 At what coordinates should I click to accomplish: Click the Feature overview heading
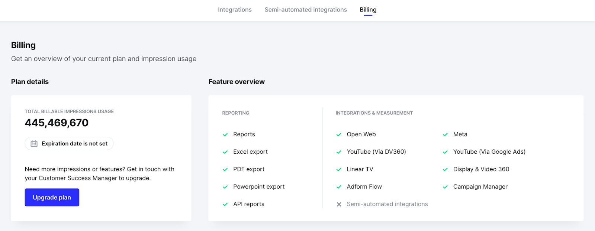point(237,82)
